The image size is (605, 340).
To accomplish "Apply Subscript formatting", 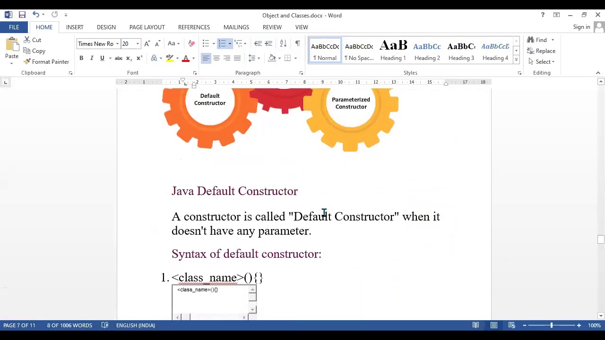I will point(129,58).
